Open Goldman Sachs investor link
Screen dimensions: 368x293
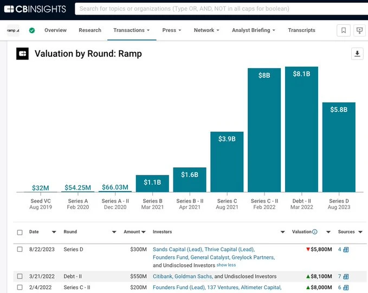point(193,276)
